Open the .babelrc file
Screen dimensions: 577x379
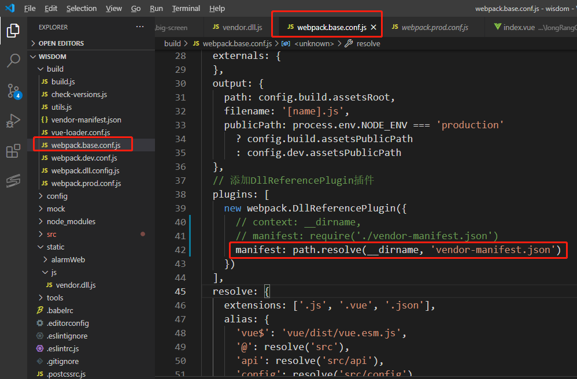91,311
